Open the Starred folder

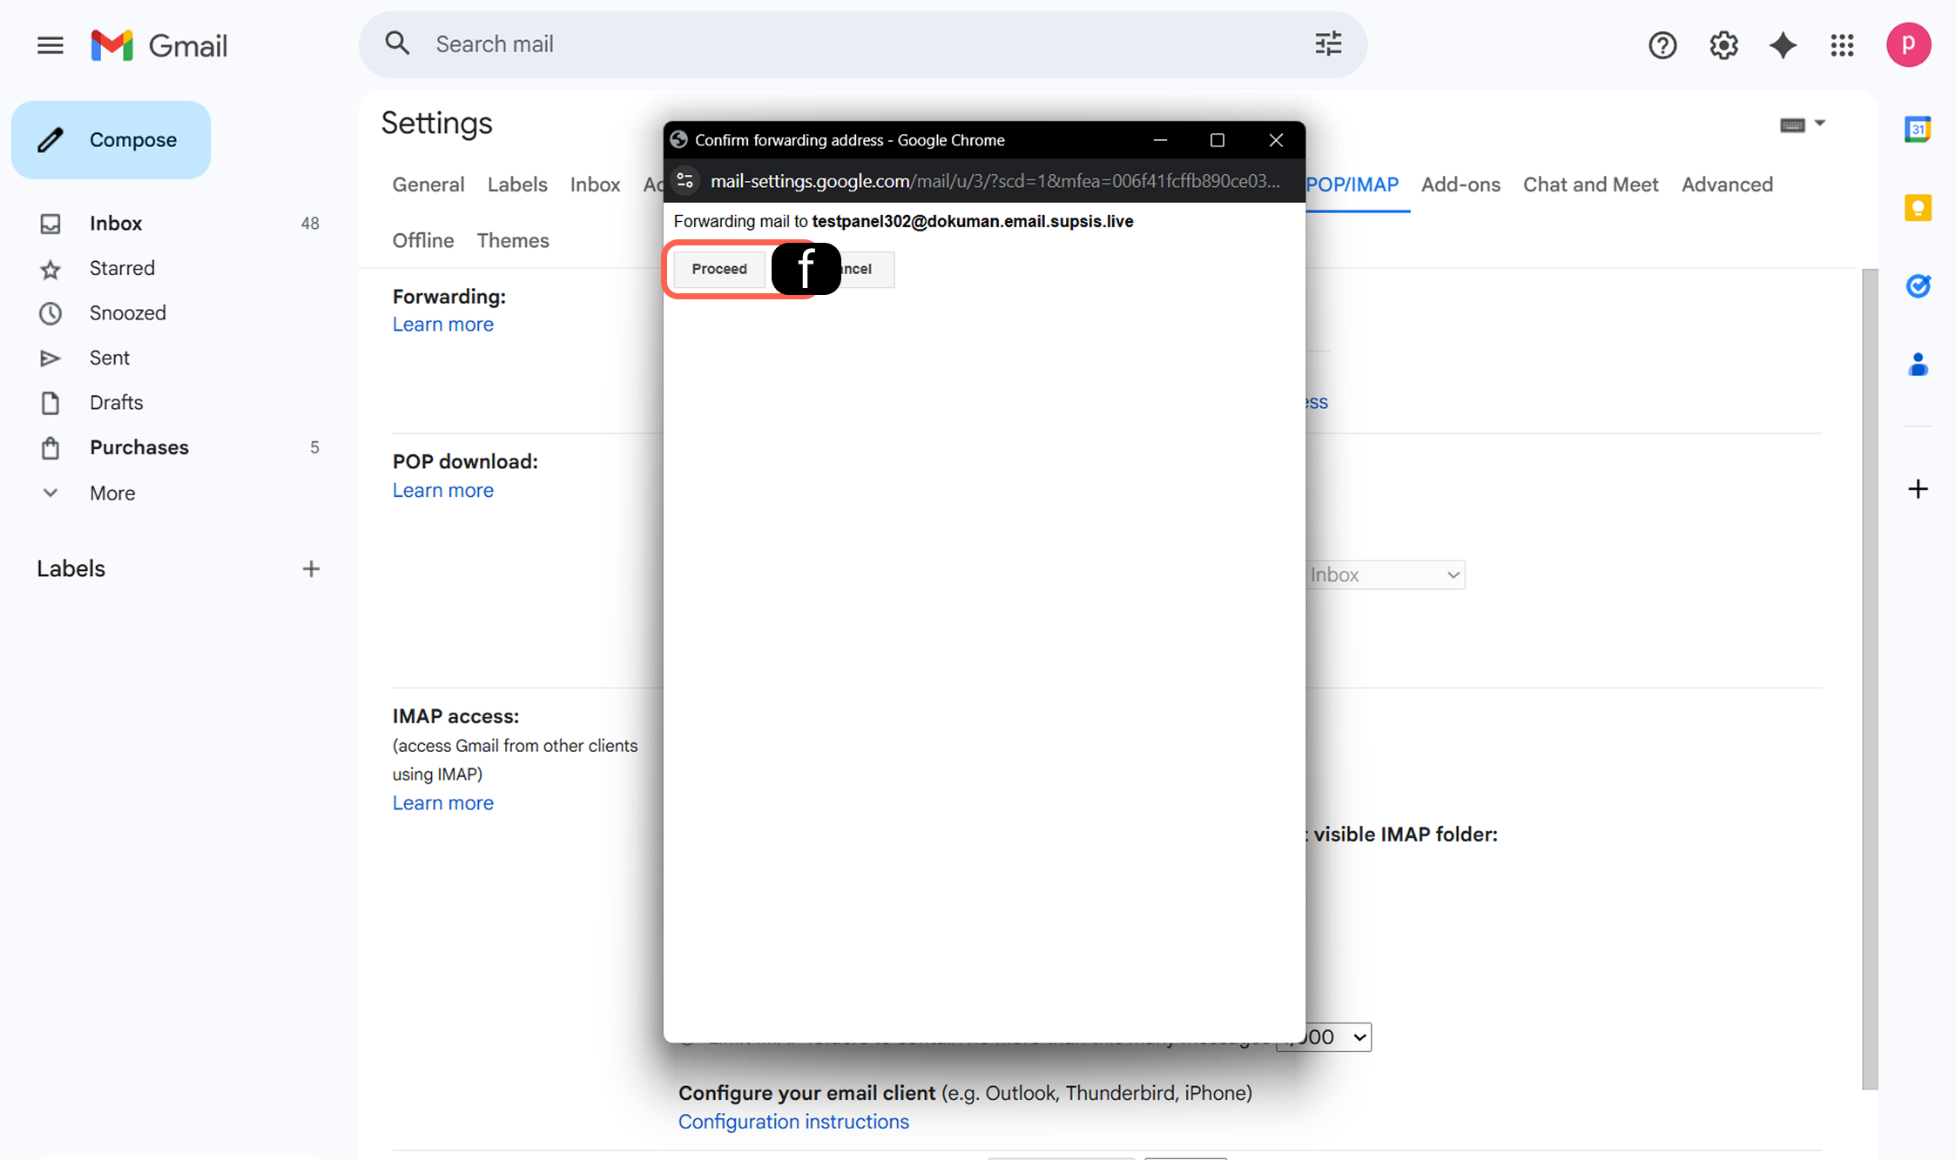122,268
